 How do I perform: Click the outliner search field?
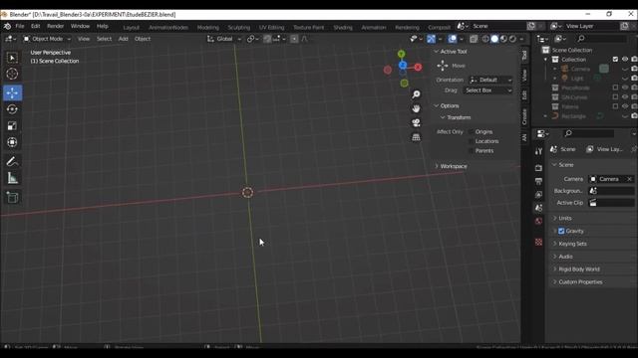(602, 39)
